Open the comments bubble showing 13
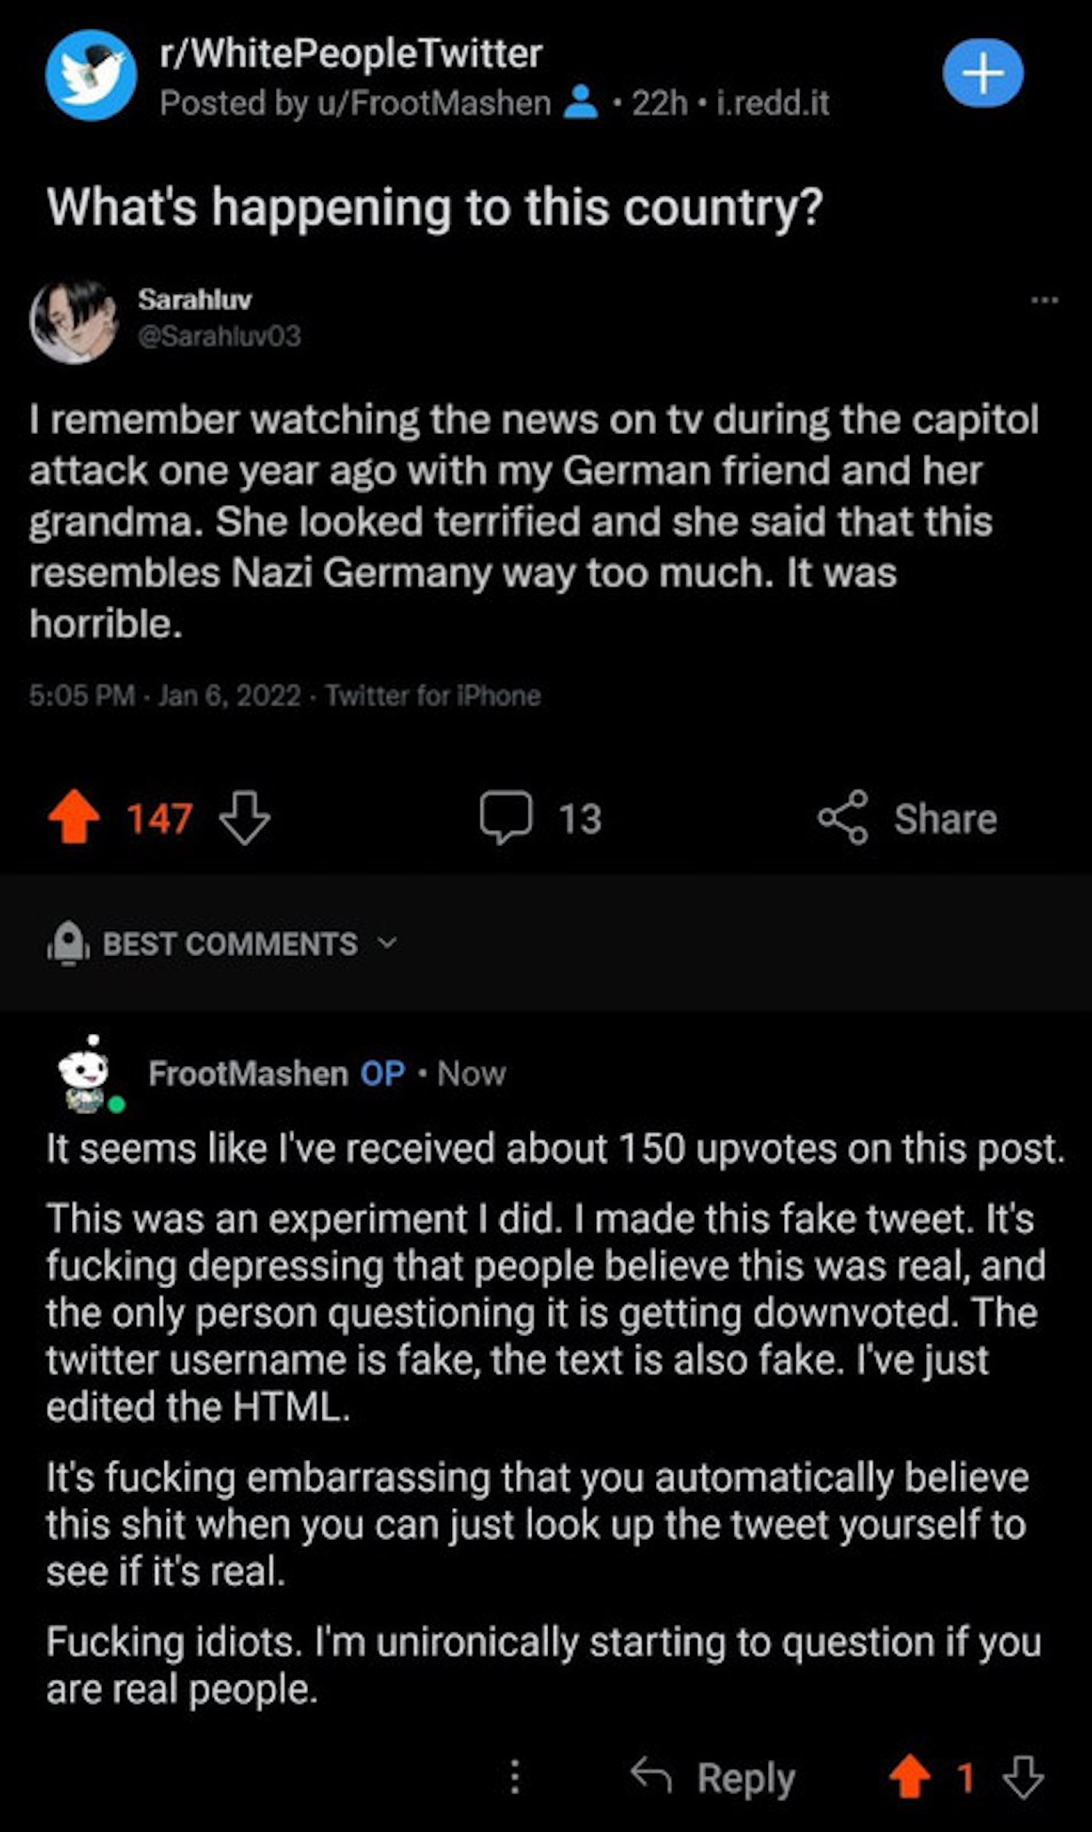Image resolution: width=1092 pixels, height=1832 pixels. (505, 817)
